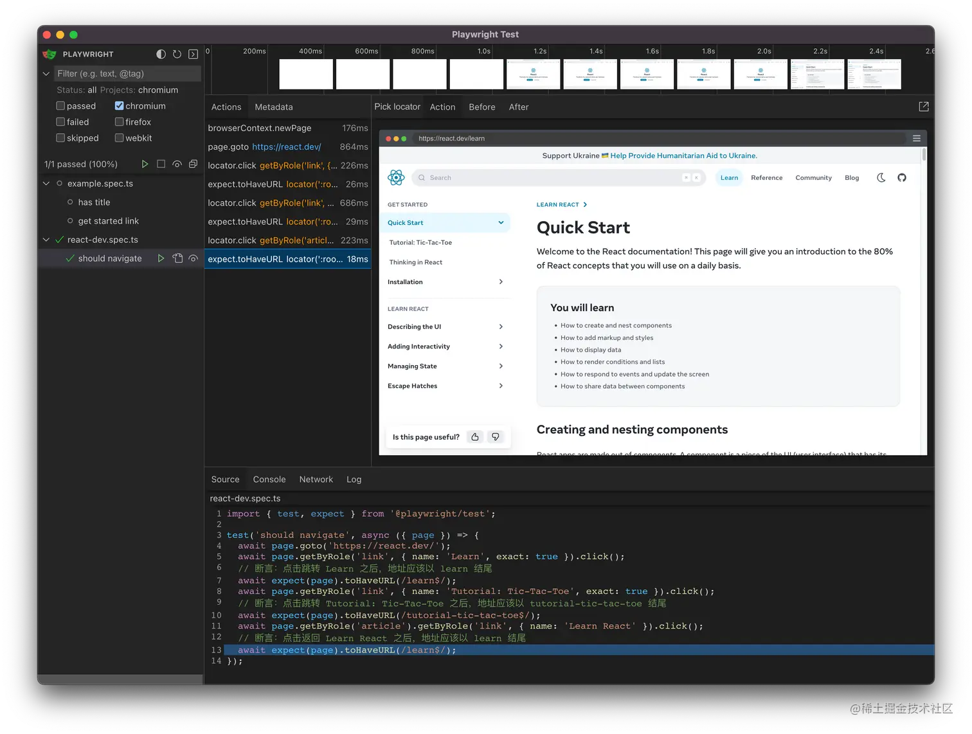The width and height of the screenshot is (972, 734).
Task: Select the 223ms locator.click action row
Action: [x=287, y=240]
